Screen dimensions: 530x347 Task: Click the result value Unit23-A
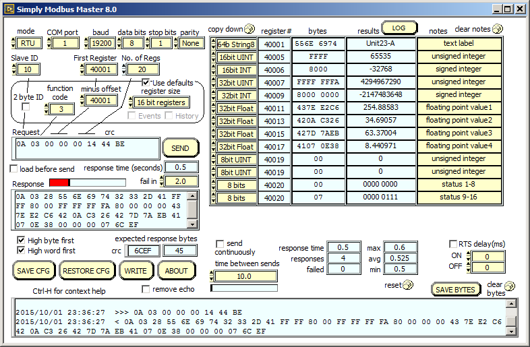[x=380, y=43]
